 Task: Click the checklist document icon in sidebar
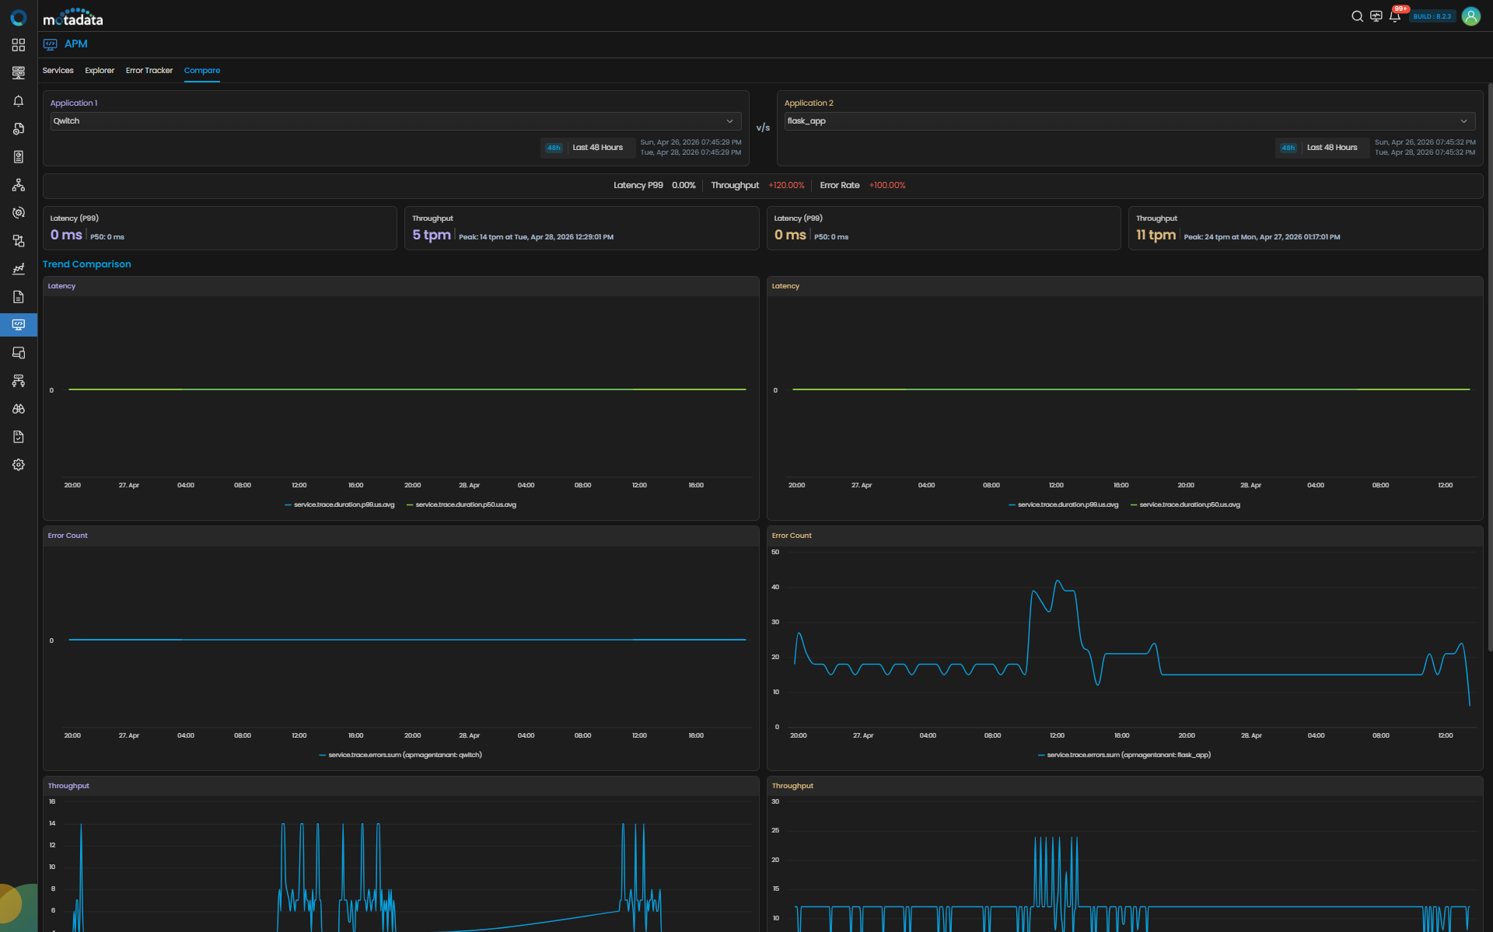pyautogui.click(x=19, y=437)
